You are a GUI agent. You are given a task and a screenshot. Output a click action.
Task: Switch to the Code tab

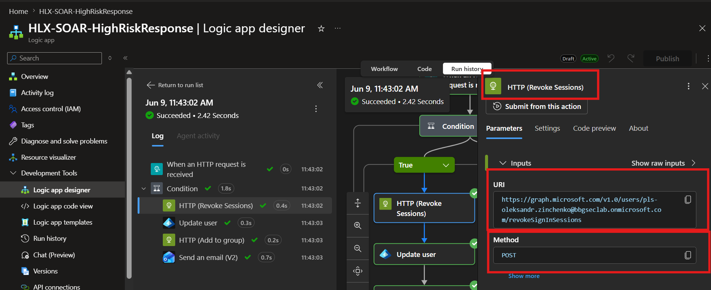[x=424, y=69]
